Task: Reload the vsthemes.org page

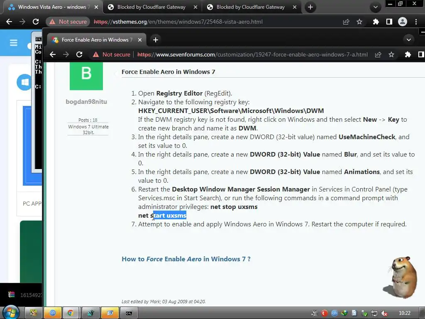Action: coord(36,22)
